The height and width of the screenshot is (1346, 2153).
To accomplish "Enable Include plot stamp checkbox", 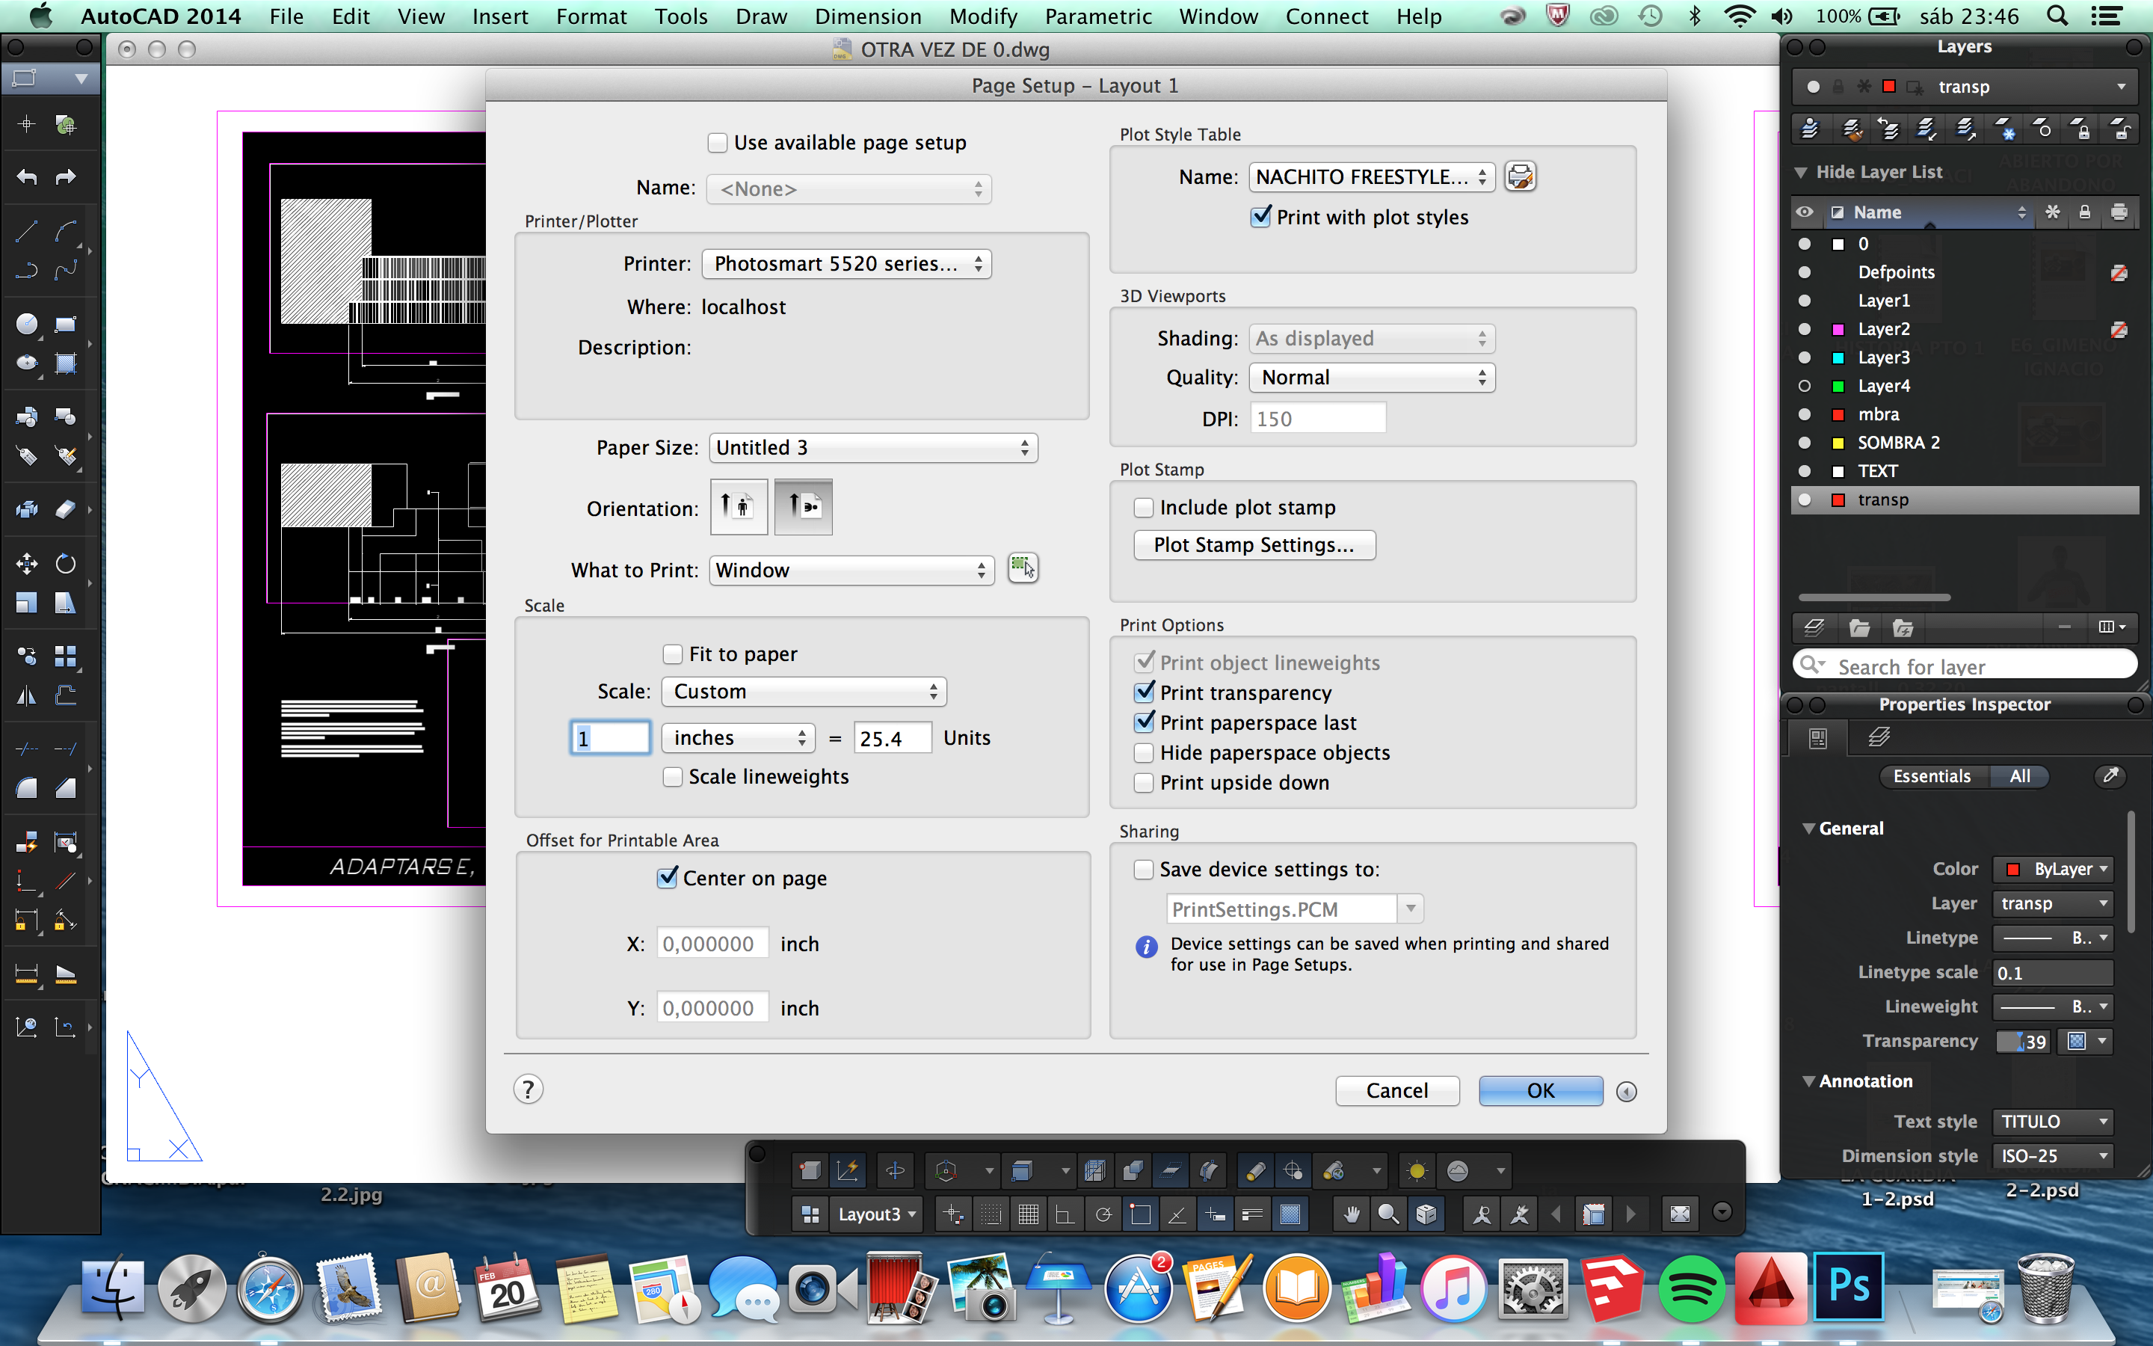I will click(x=1144, y=508).
